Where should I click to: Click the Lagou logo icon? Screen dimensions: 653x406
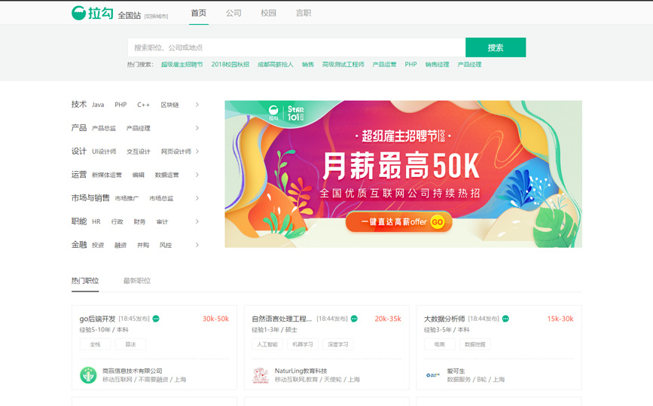(79, 13)
